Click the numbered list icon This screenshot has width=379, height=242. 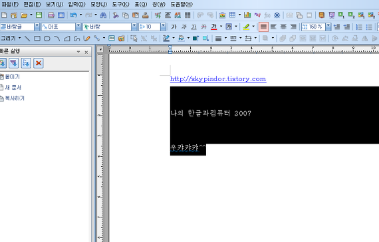(359, 27)
